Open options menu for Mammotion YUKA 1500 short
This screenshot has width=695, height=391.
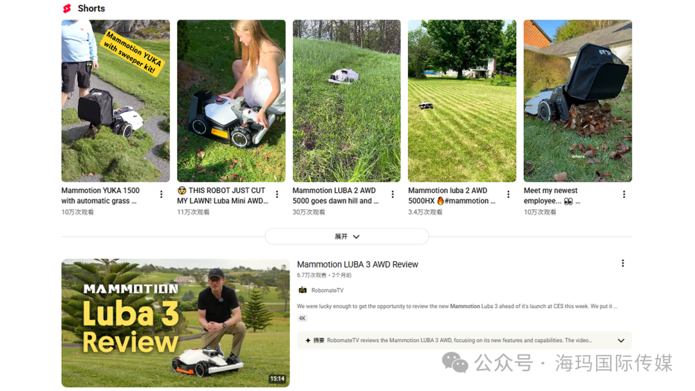point(162,194)
